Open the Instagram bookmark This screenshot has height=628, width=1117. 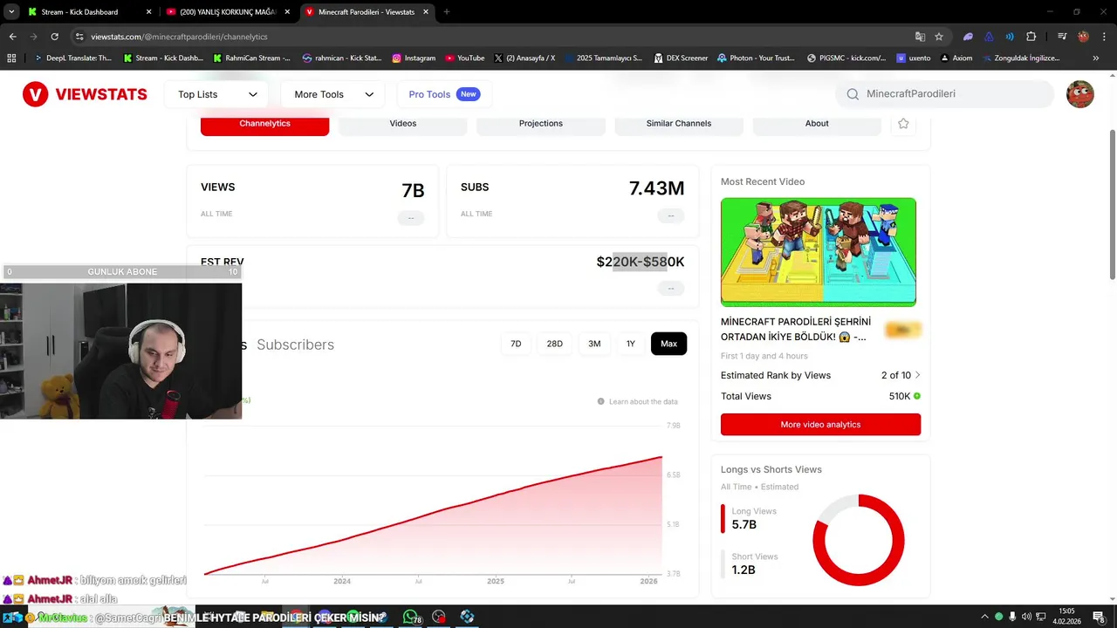[414, 58]
